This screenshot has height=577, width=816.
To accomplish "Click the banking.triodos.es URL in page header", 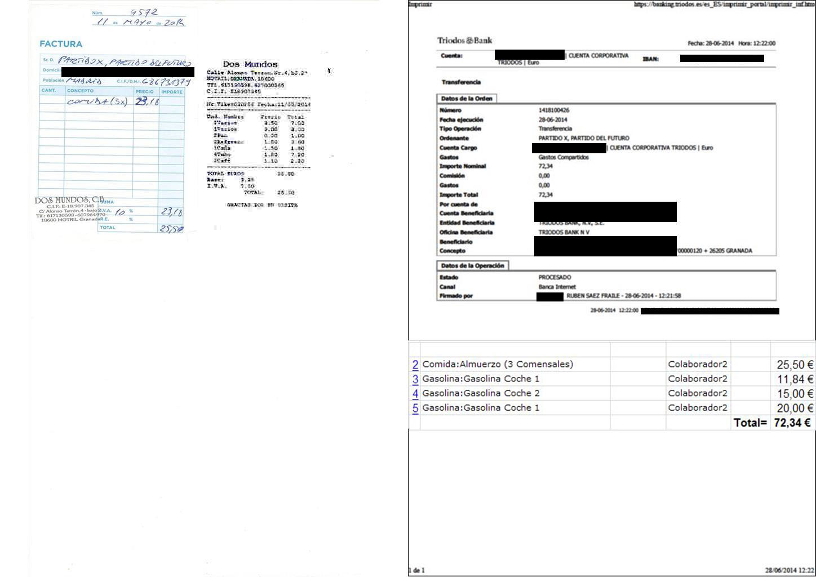I will [724, 5].
